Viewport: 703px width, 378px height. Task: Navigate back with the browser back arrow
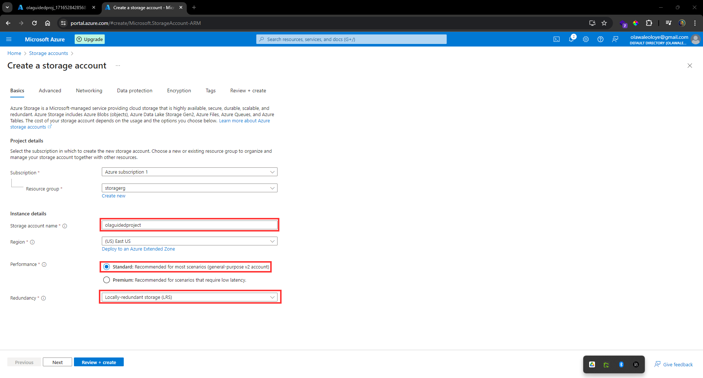[8, 23]
